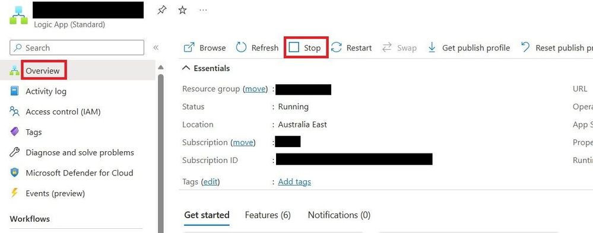Pin the Logic App to dashboard
Screen dimensions: 593x233
tap(162, 10)
